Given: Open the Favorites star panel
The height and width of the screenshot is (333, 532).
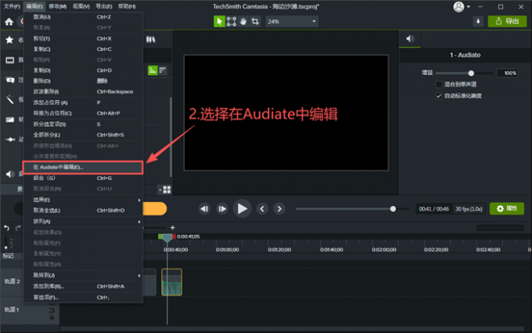Looking at the screenshot, I should 9,40.
